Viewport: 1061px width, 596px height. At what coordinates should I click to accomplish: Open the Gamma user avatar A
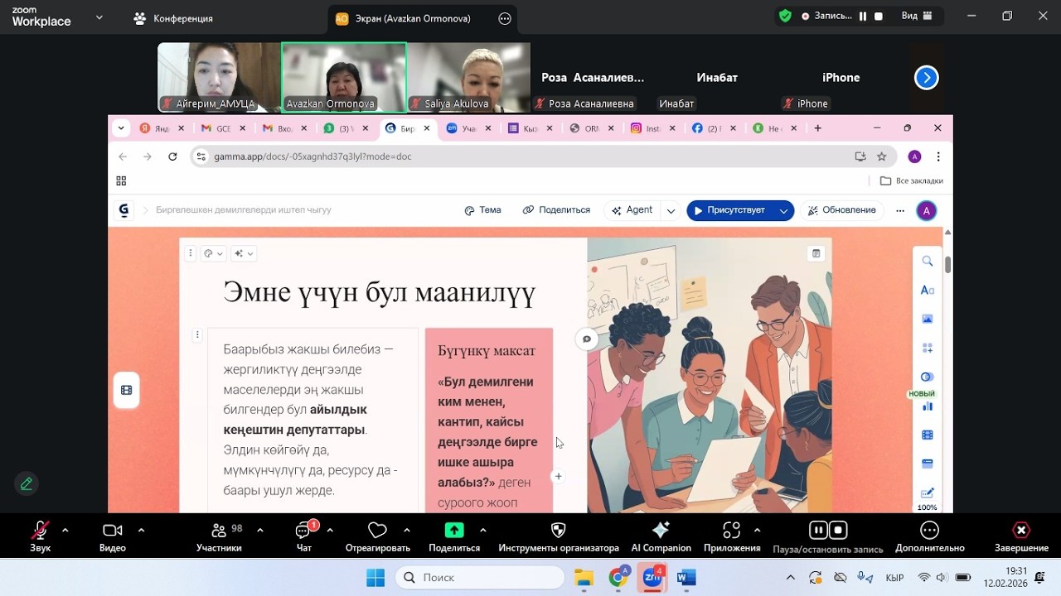pos(927,210)
